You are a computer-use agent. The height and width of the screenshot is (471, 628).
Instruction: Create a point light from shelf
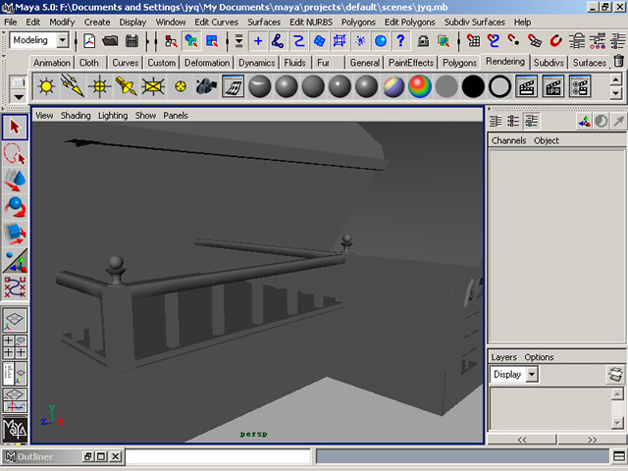[x=99, y=86]
